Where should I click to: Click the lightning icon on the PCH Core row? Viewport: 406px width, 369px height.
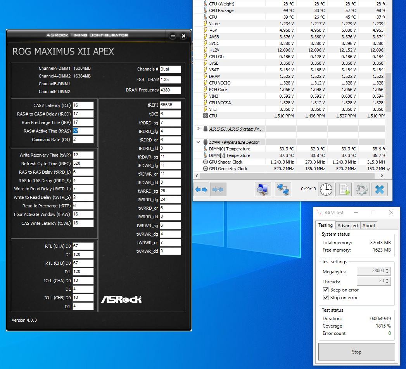click(x=206, y=90)
